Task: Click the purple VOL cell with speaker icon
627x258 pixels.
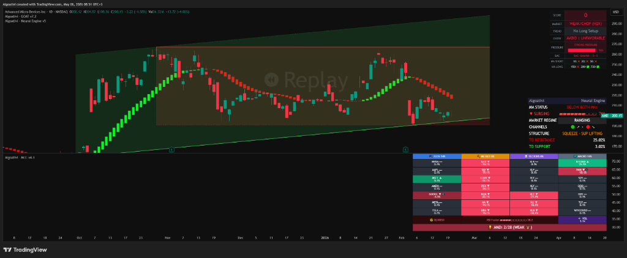Action: [x=582, y=219]
